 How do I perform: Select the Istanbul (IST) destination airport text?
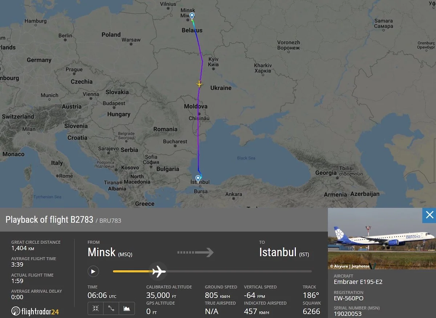284,252
